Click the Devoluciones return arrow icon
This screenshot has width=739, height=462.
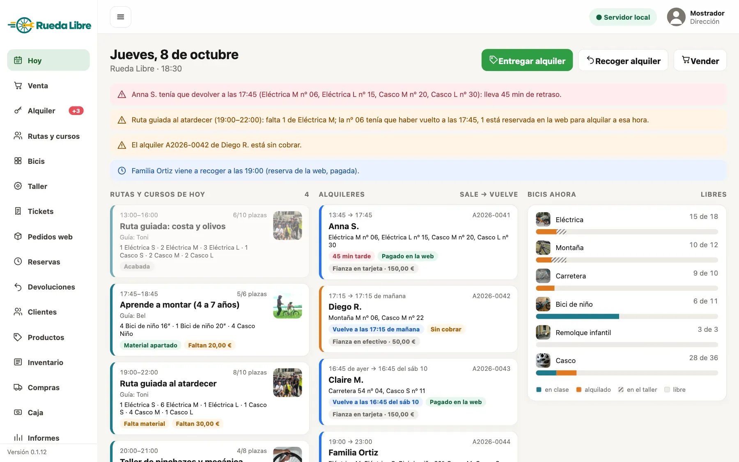(x=18, y=287)
